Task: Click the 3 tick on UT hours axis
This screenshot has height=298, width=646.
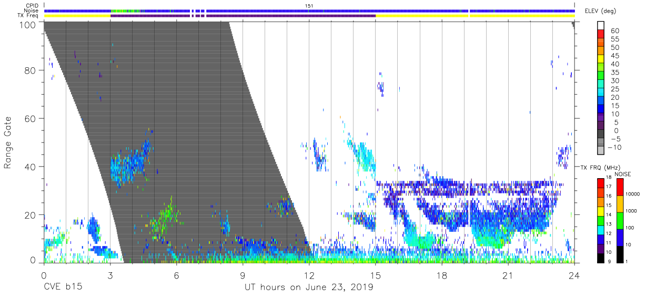Action: pos(110,274)
